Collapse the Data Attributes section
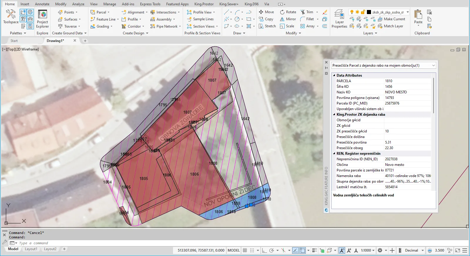This screenshot has width=470, height=256. 334,75
